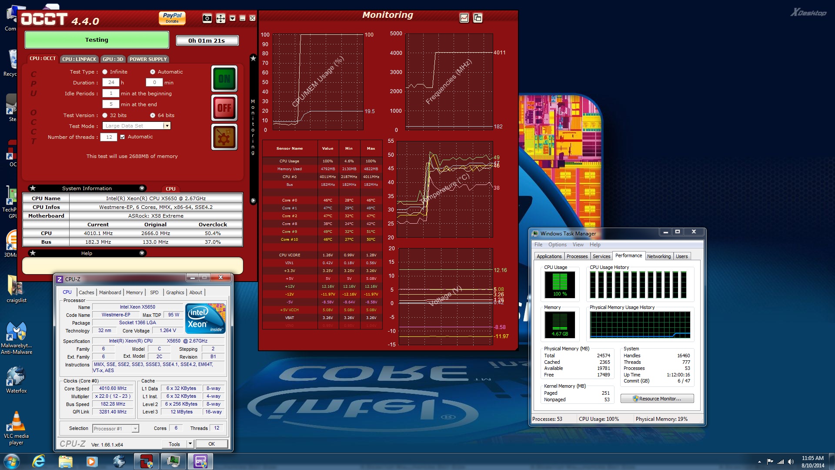
Task: Collapse the Help section arrow
Action: pyautogui.click(x=142, y=253)
